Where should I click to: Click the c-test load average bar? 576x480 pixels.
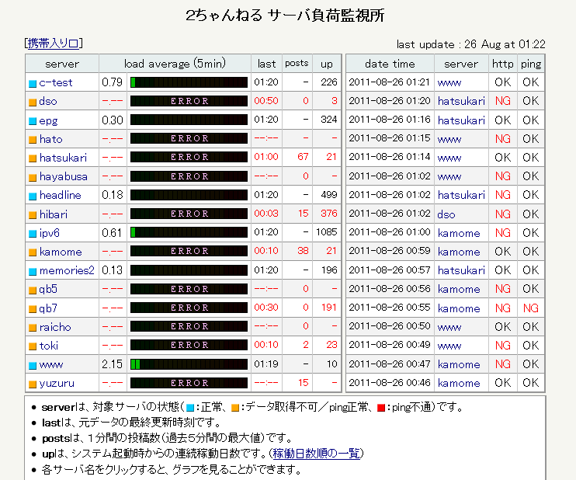coord(189,82)
